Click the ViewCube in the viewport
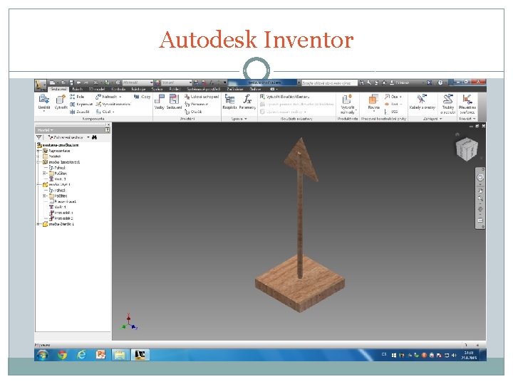 click(x=467, y=149)
